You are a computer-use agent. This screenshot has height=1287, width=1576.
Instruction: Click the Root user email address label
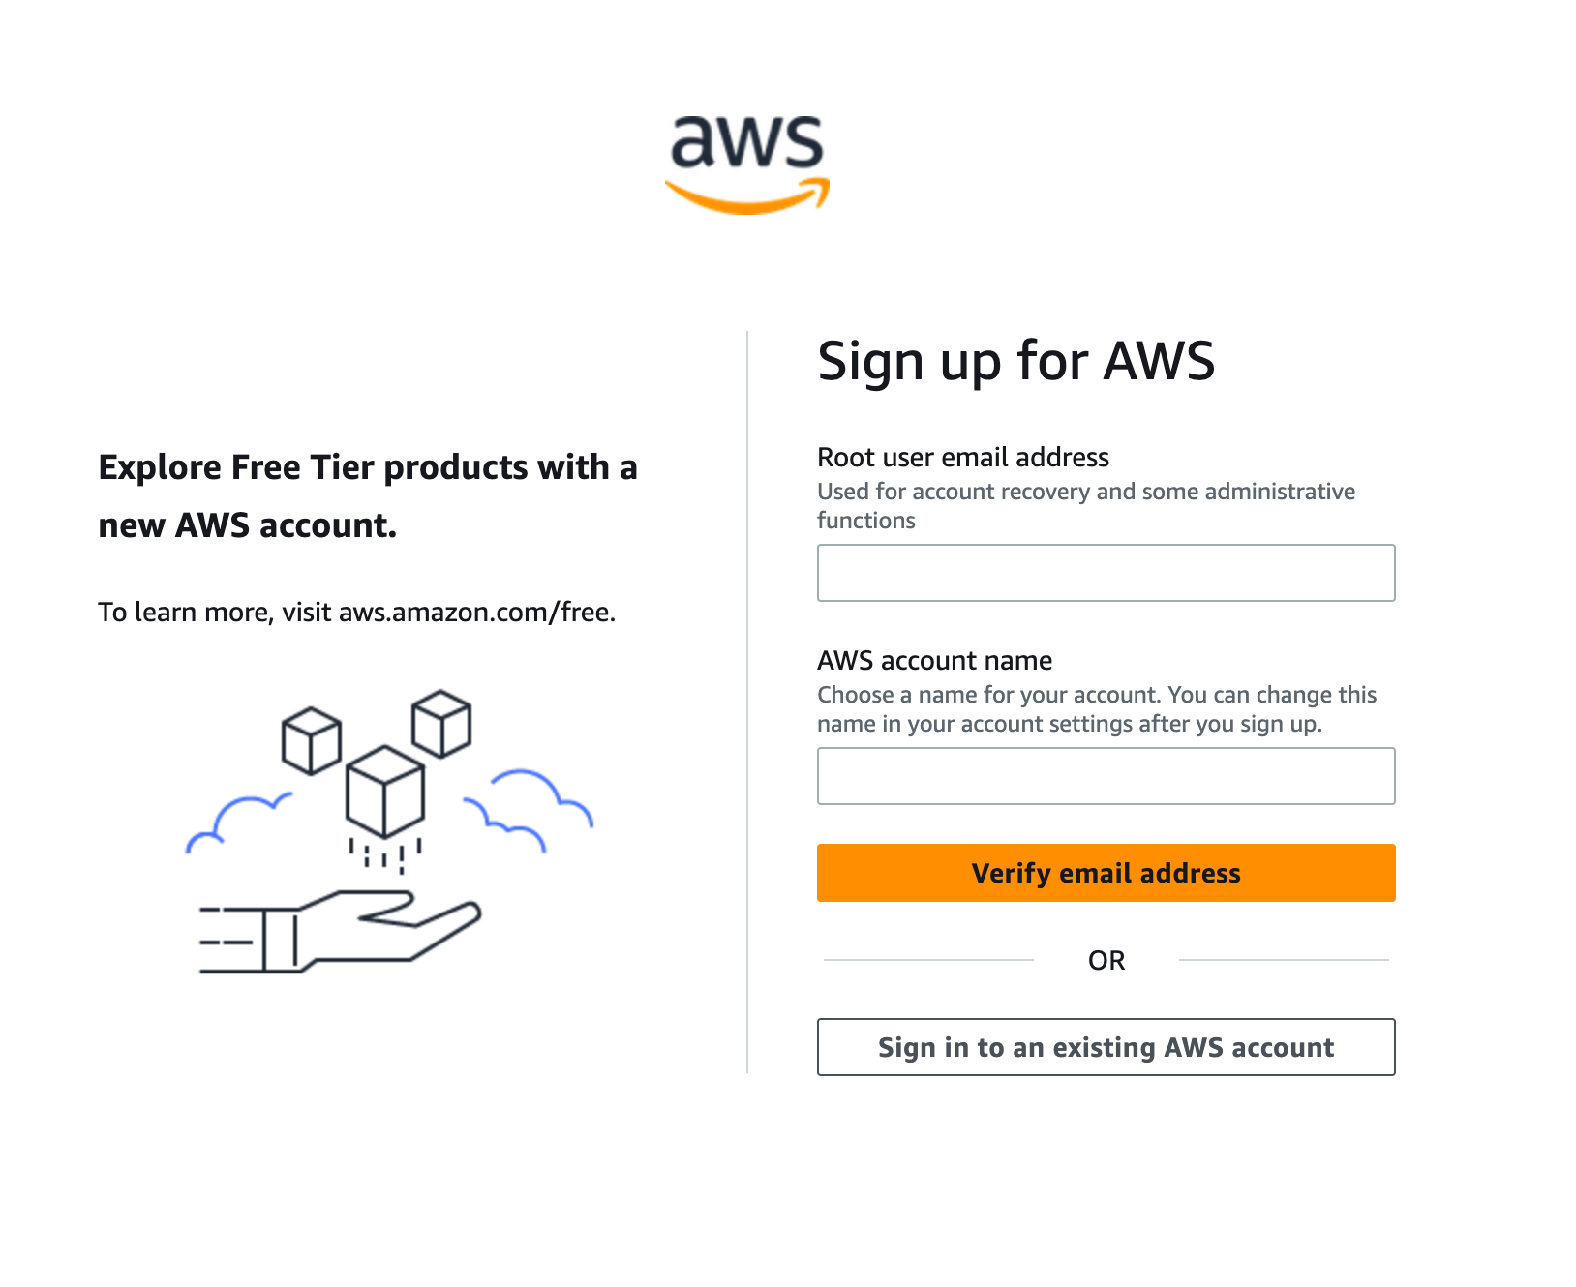963,457
